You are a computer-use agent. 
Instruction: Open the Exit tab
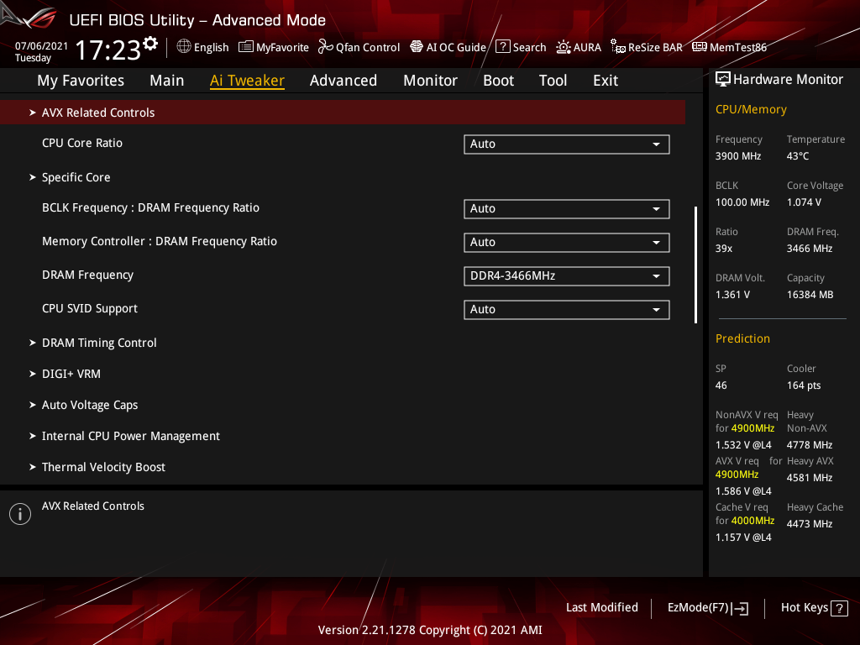(606, 81)
